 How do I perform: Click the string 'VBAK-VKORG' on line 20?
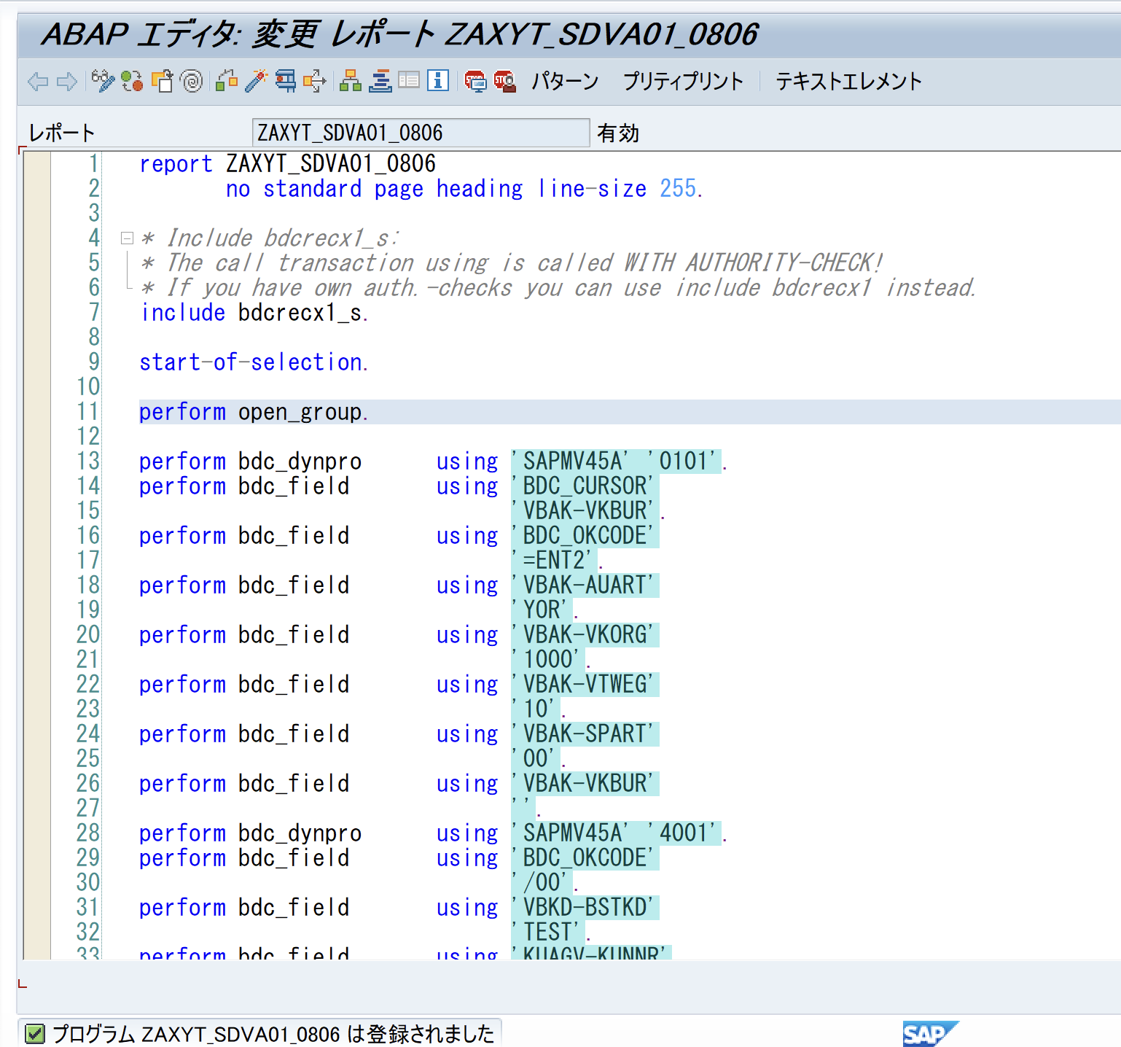(585, 635)
